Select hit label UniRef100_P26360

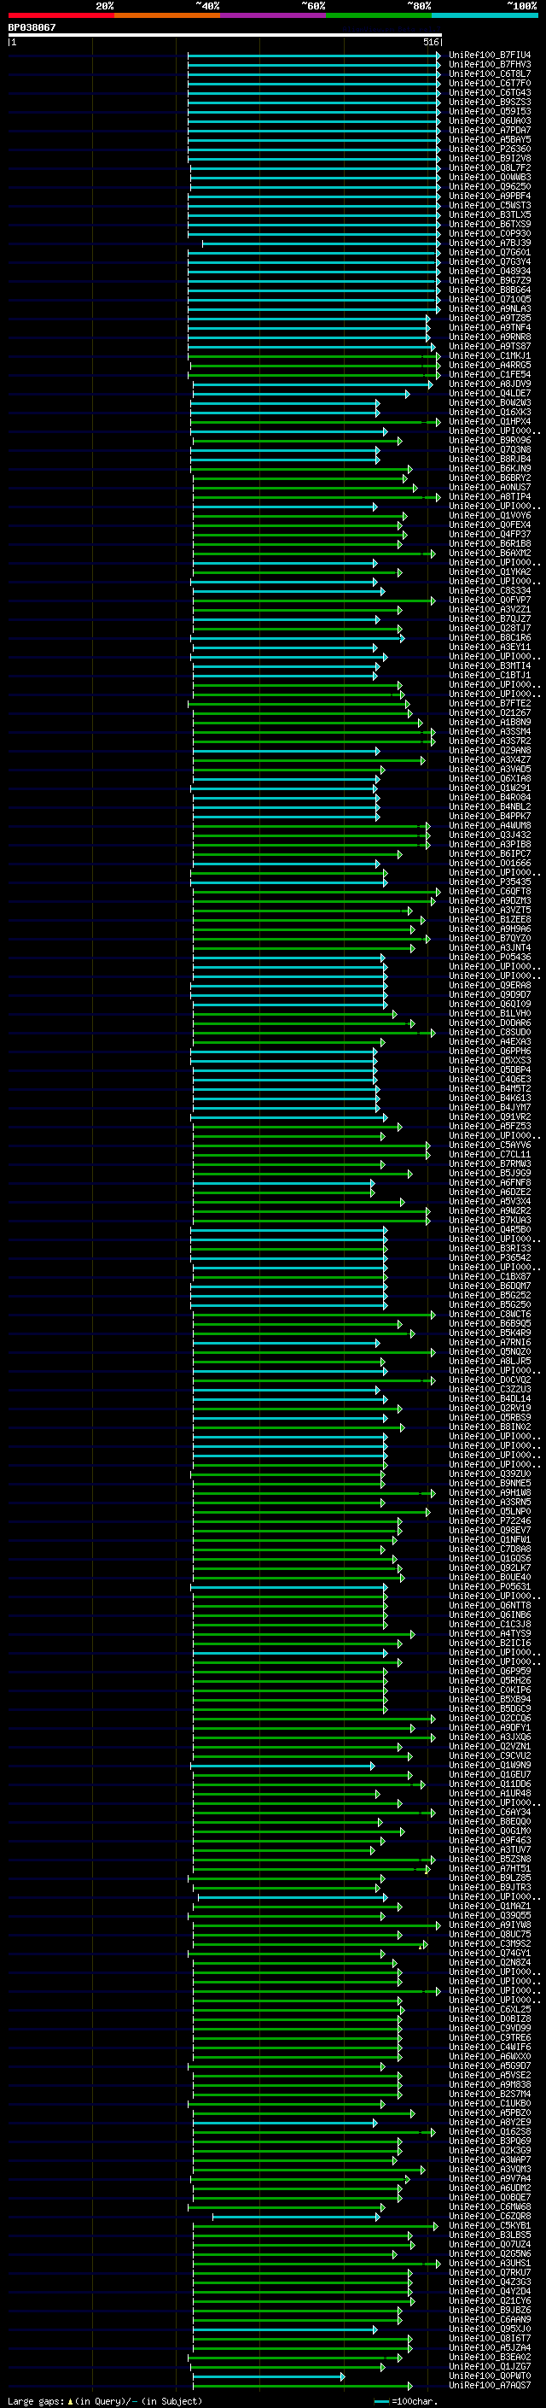click(x=490, y=149)
